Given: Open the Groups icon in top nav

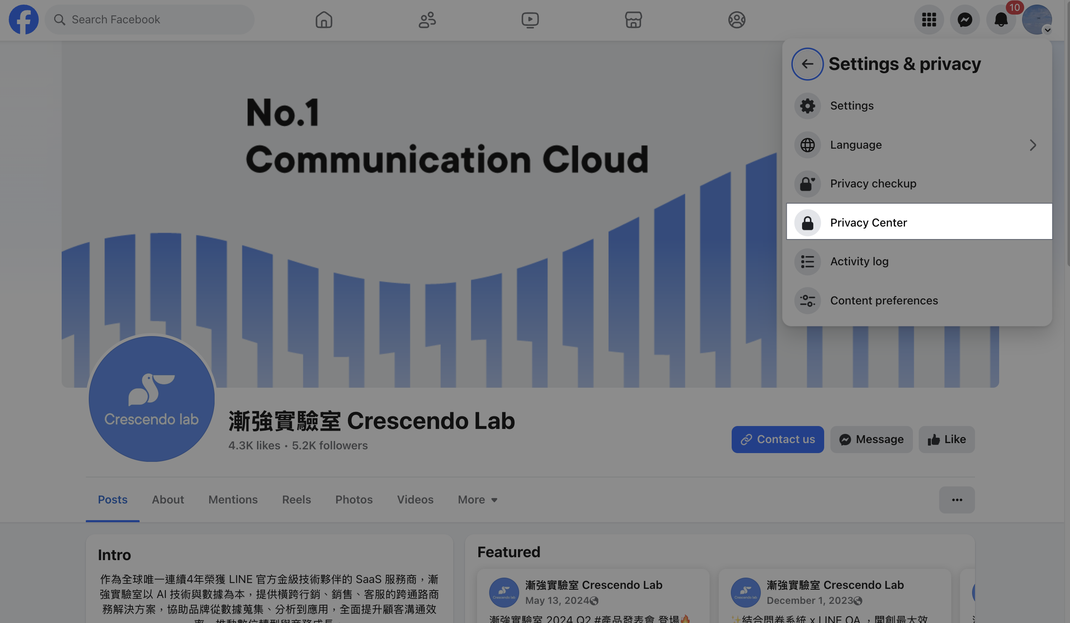Looking at the screenshot, I should (737, 20).
